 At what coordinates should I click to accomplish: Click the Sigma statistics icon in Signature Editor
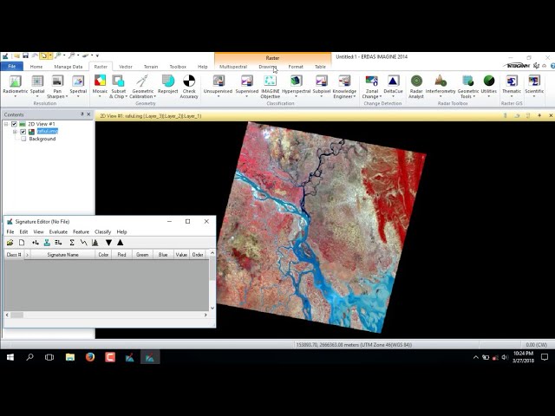[x=72, y=243]
